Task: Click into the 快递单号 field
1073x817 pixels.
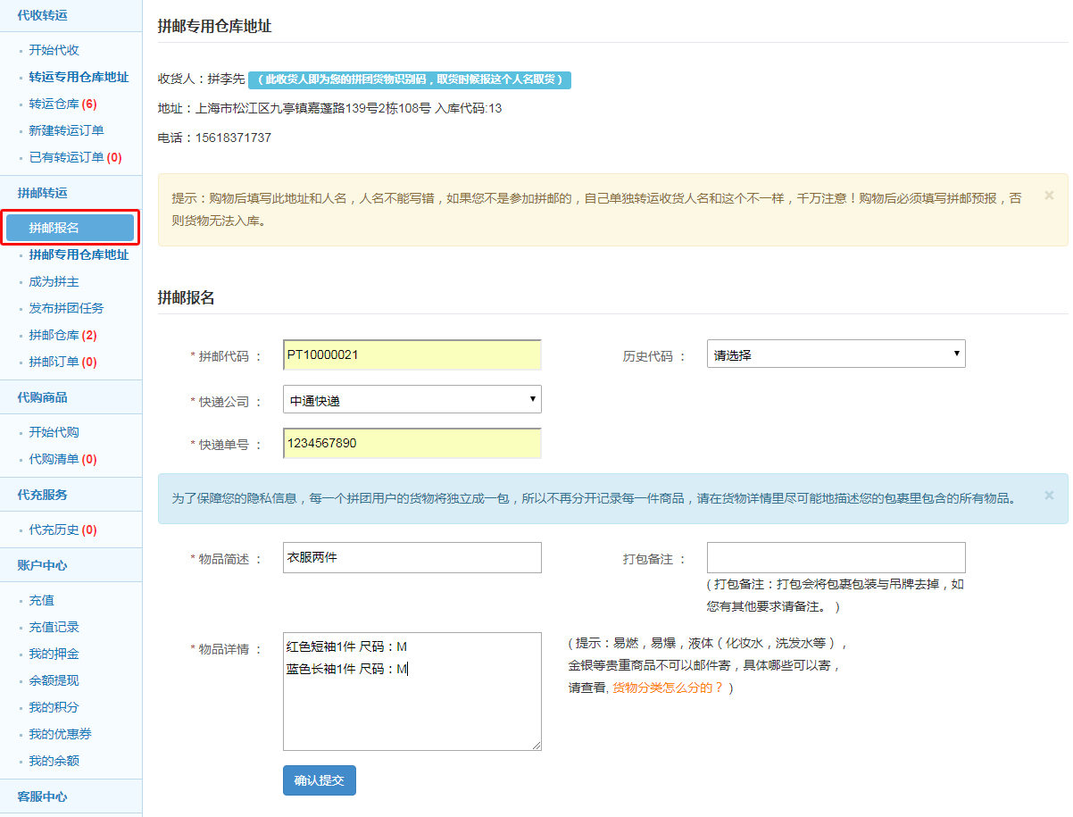Action: point(412,444)
